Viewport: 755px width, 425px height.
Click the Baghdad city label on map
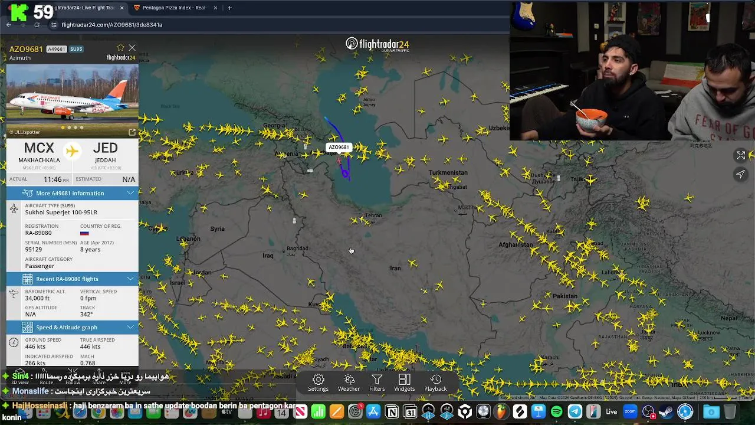point(297,249)
